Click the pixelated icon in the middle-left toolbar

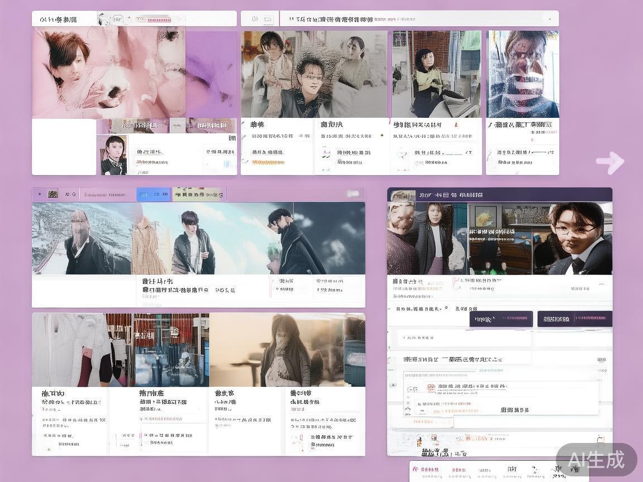[x=53, y=194]
